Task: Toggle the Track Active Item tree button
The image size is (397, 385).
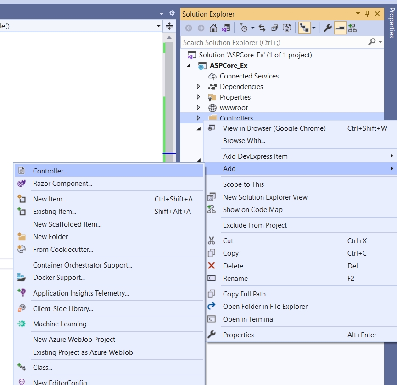Action: (x=304, y=28)
